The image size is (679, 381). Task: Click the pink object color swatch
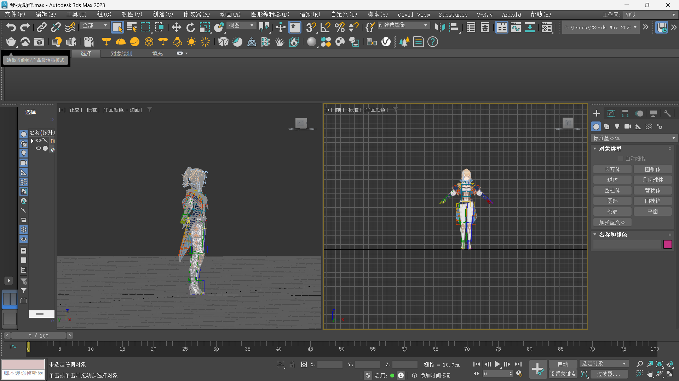(667, 244)
